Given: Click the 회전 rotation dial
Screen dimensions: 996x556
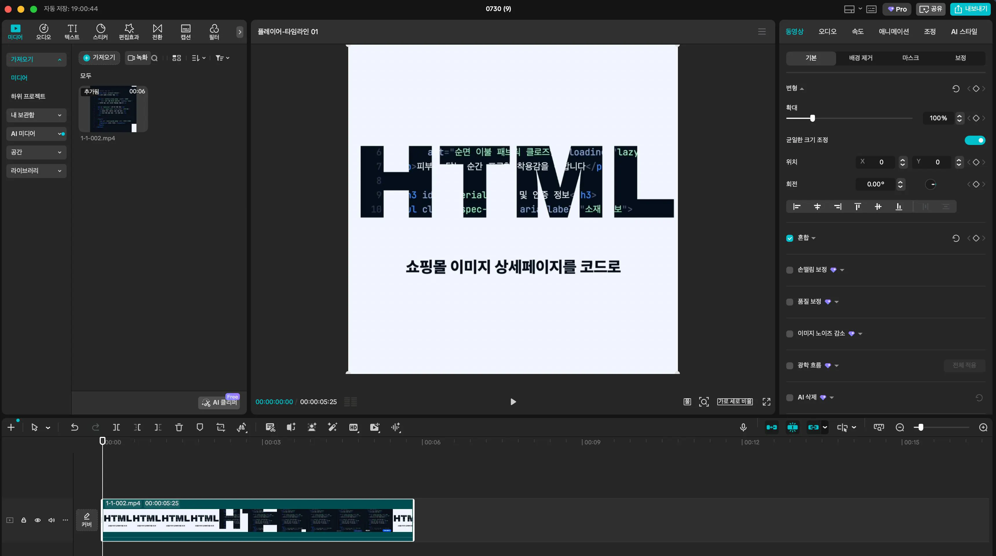Looking at the screenshot, I should (x=930, y=184).
